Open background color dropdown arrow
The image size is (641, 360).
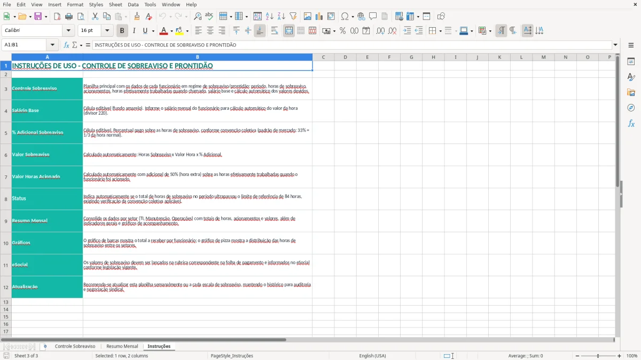point(187,31)
